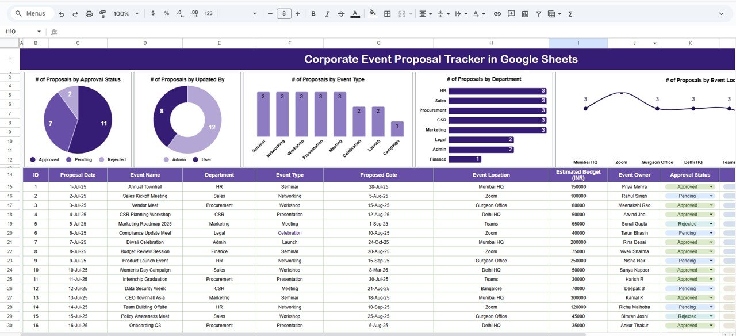Select the Paint format tool
The width and height of the screenshot is (736, 336).
(x=103, y=14)
